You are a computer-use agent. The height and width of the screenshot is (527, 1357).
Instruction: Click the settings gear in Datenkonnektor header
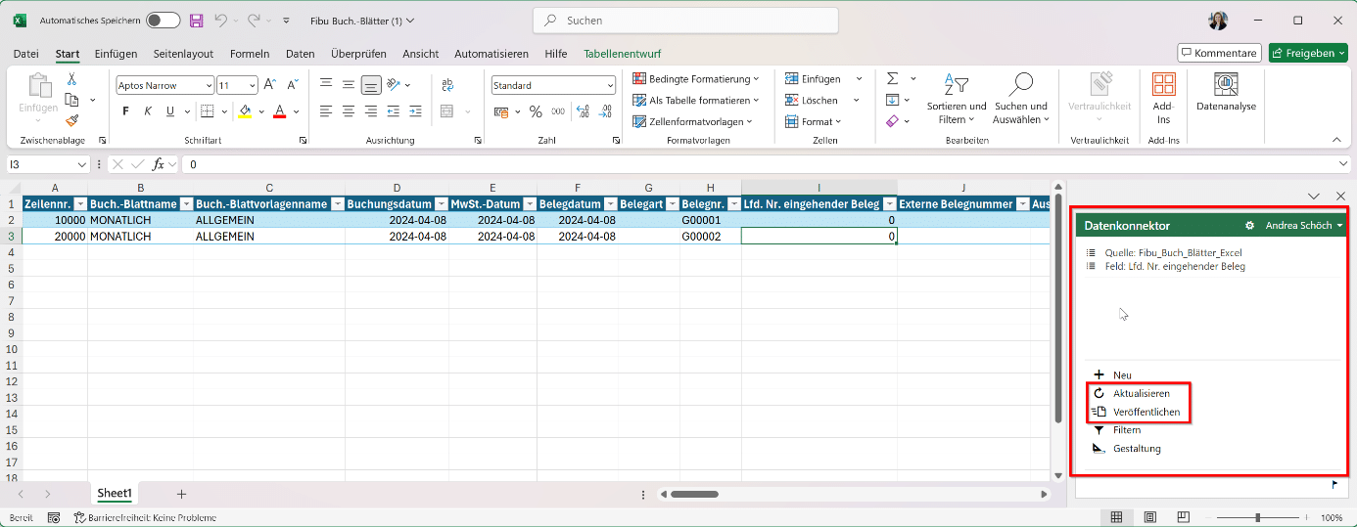coord(1249,226)
